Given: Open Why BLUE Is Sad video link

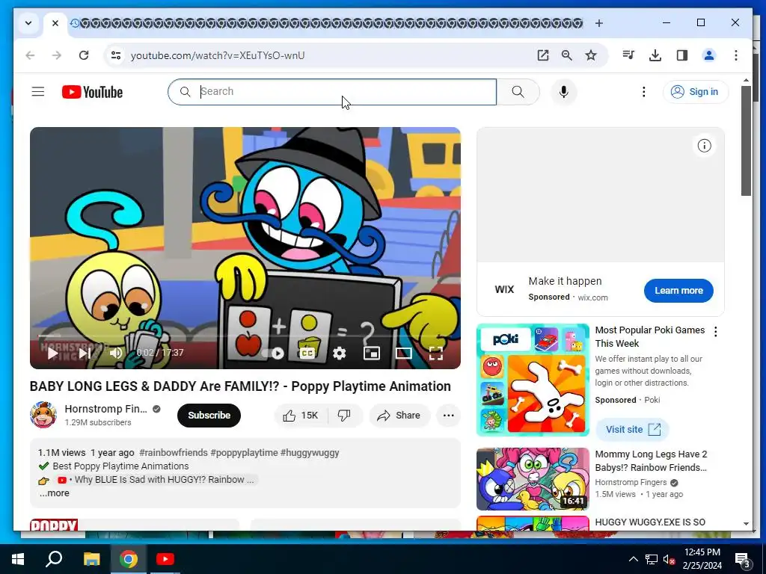Looking at the screenshot, I should 157,480.
